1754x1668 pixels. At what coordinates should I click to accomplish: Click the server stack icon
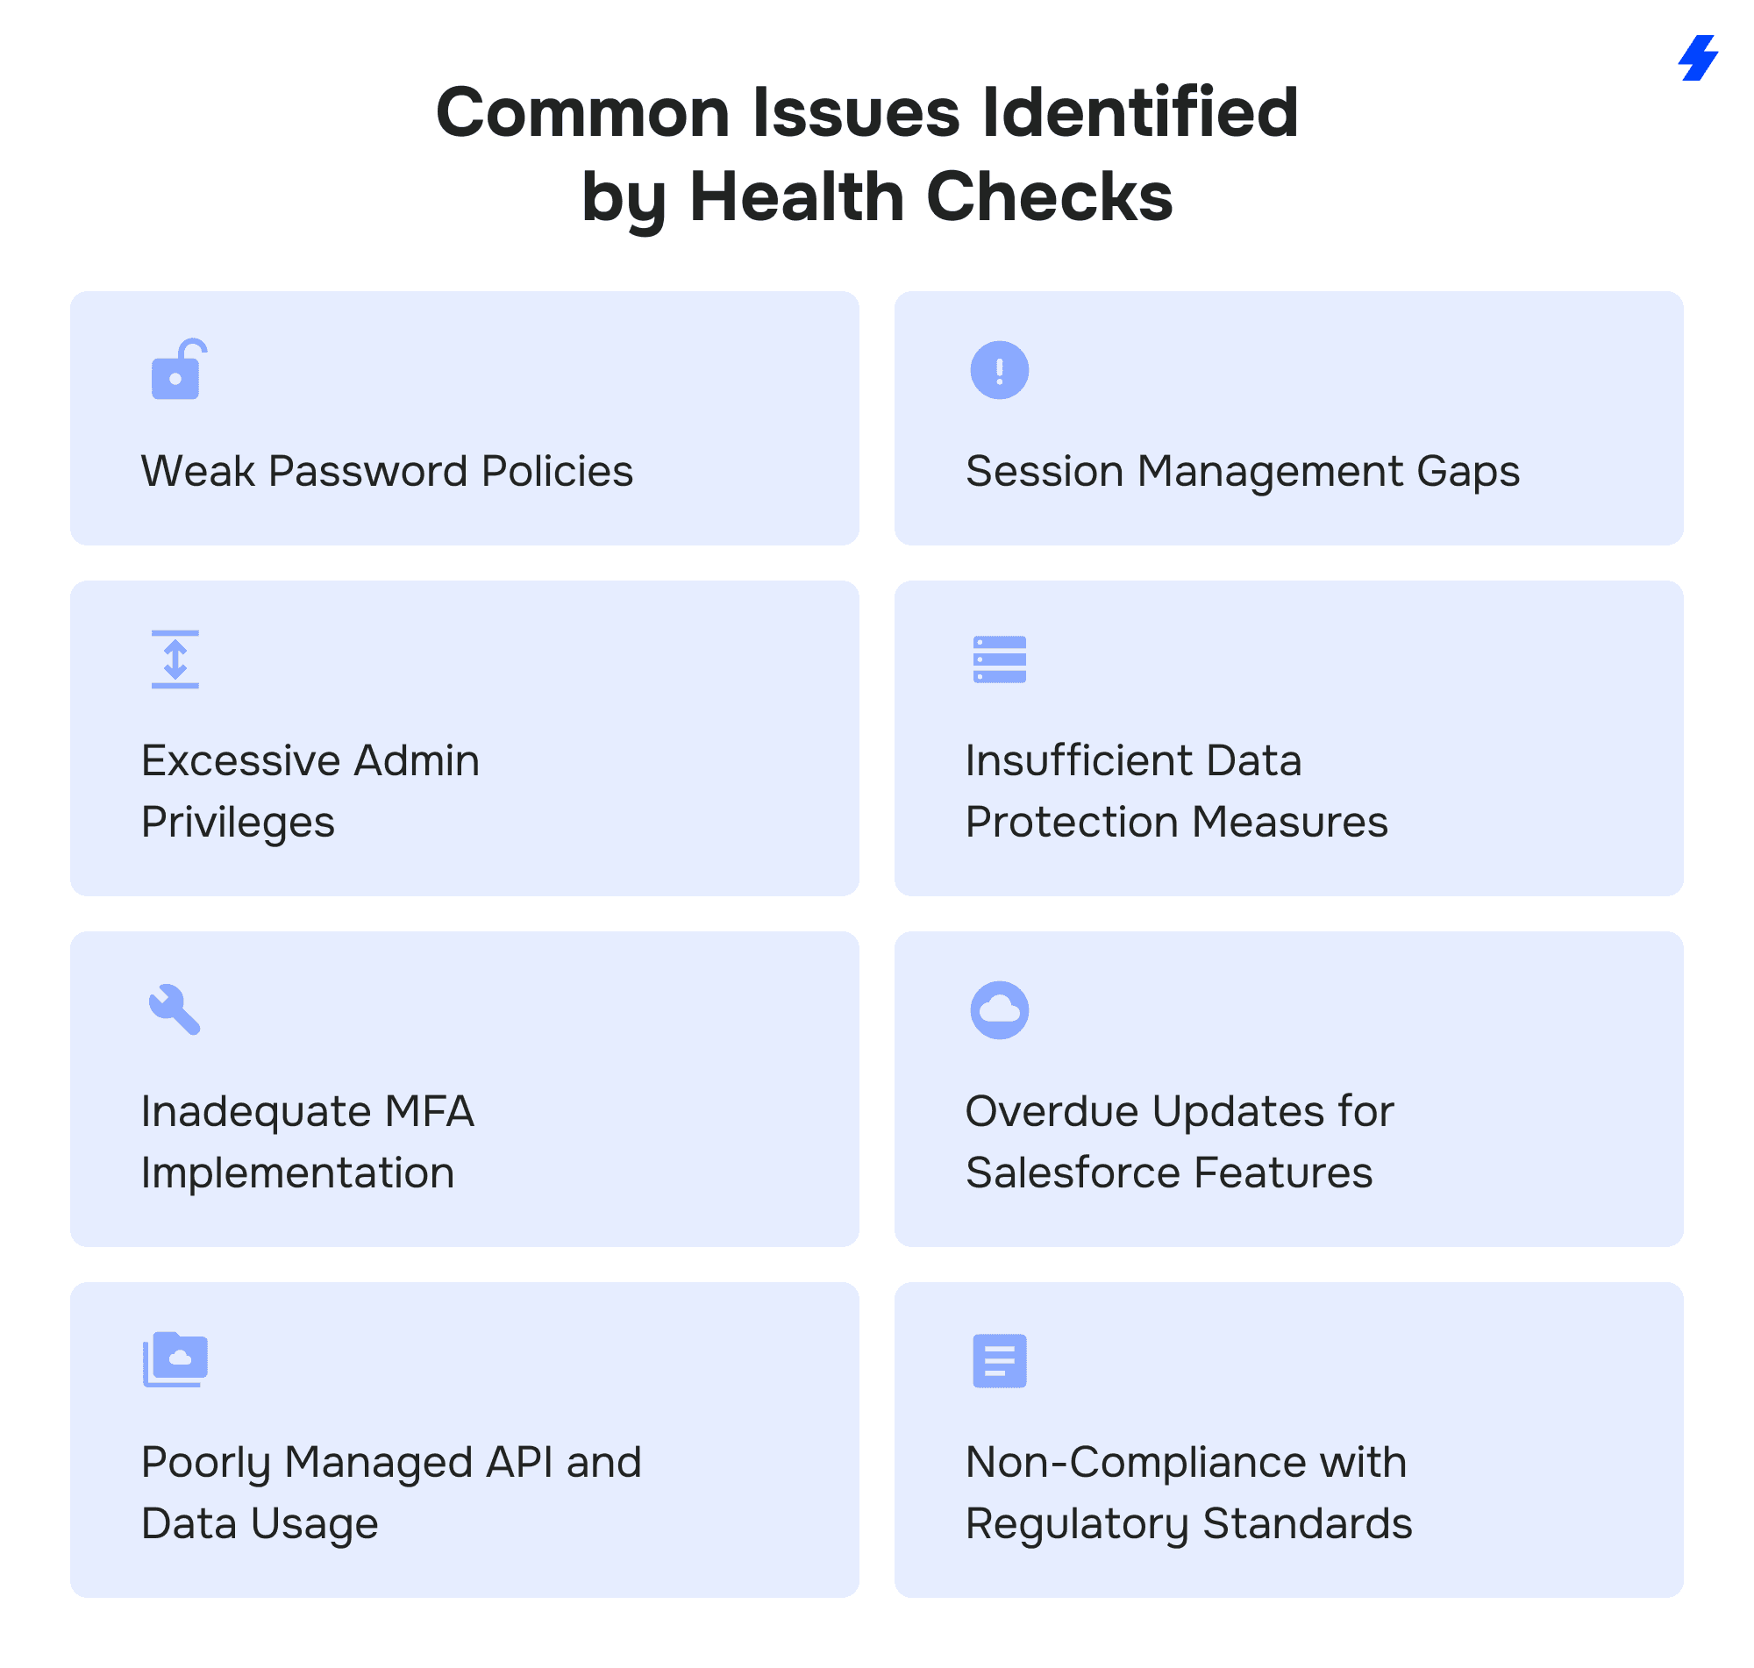pos(999,659)
